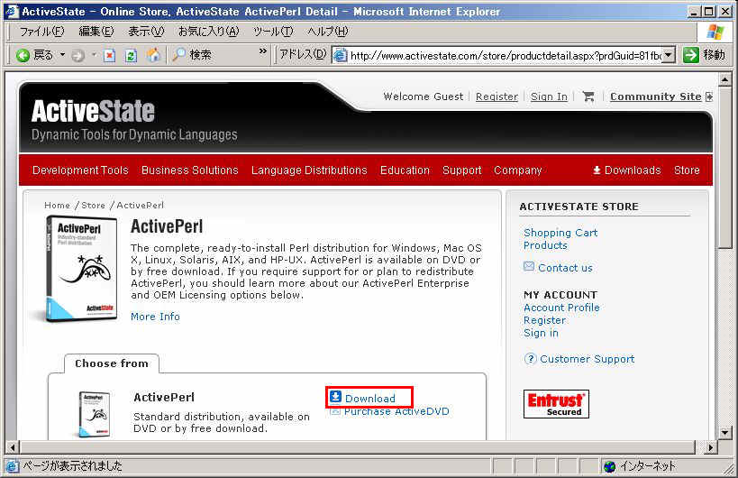The height and width of the screenshot is (478, 738).
Task: Click the Contact us envelope icon
Action: 529,267
